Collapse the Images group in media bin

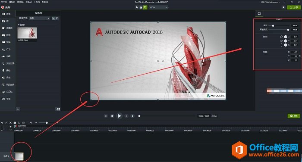(x=19, y=25)
